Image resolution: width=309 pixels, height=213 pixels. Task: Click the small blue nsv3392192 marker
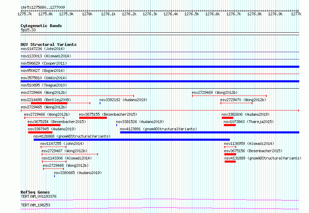tap(100, 103)
